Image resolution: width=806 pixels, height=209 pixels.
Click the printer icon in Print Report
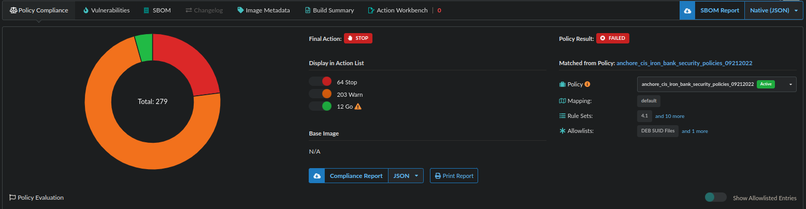coord(438,176)
